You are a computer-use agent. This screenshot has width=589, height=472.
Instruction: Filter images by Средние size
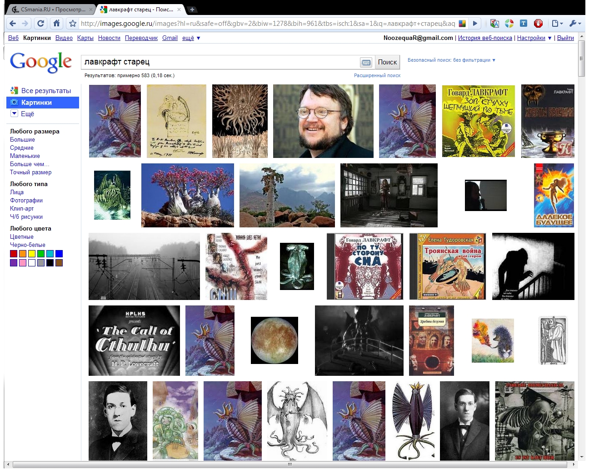coord(22,148)
